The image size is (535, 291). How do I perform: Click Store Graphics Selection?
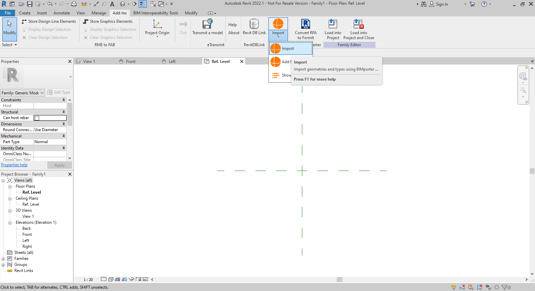[x=108, y=21]
